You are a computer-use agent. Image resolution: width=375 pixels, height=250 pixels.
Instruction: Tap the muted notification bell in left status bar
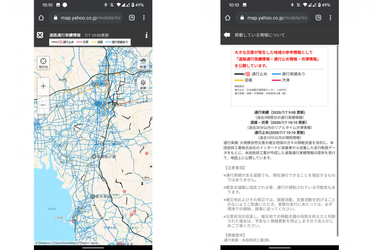[112, 5]
